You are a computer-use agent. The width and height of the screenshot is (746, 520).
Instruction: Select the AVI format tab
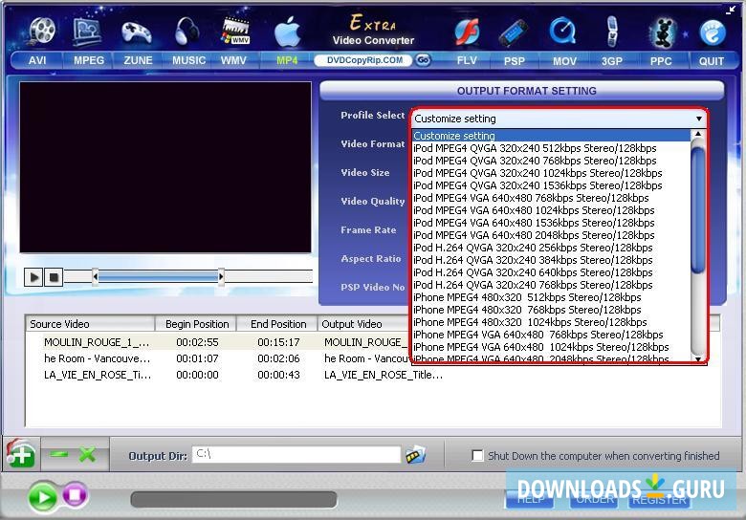click(x=37, y=61)
